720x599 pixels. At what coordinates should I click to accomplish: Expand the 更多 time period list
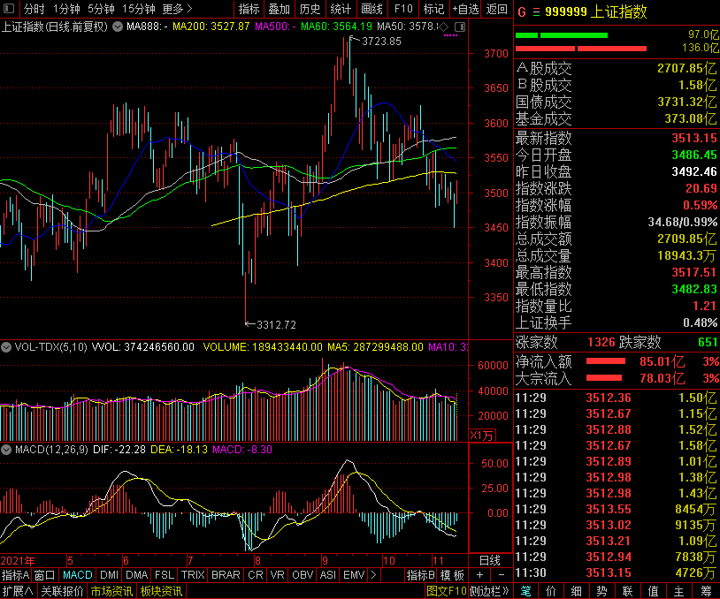click(x=177, y=9)
